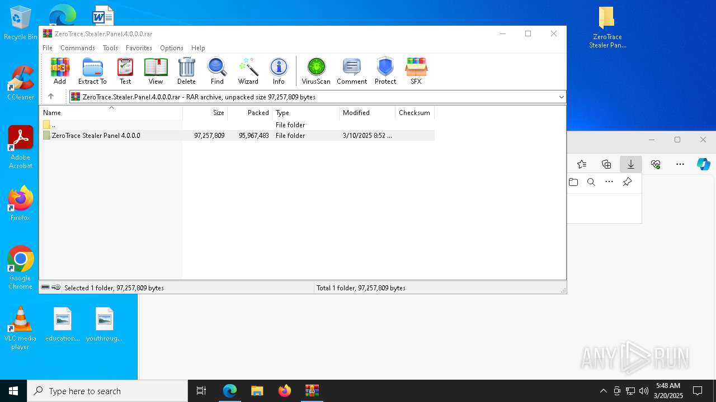Run the Test archive tool

point(125,71)
